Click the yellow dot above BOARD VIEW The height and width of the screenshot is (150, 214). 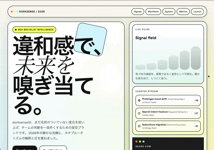pos(140,141)
